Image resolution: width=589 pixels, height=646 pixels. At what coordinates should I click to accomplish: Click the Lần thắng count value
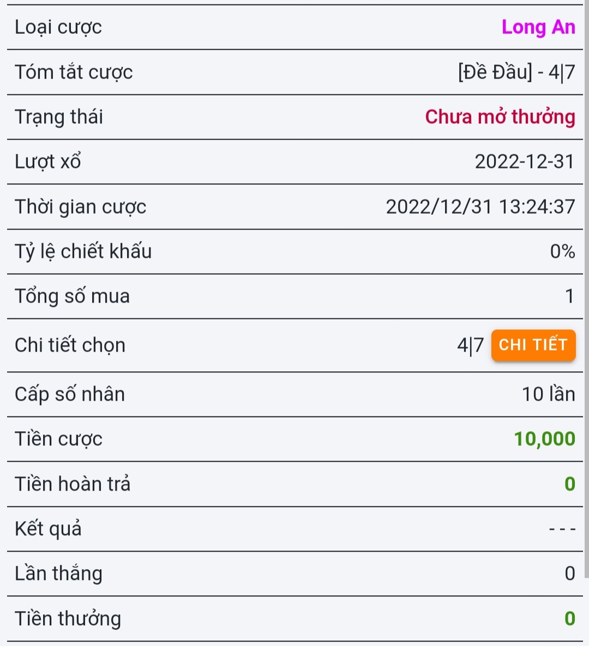570,573
